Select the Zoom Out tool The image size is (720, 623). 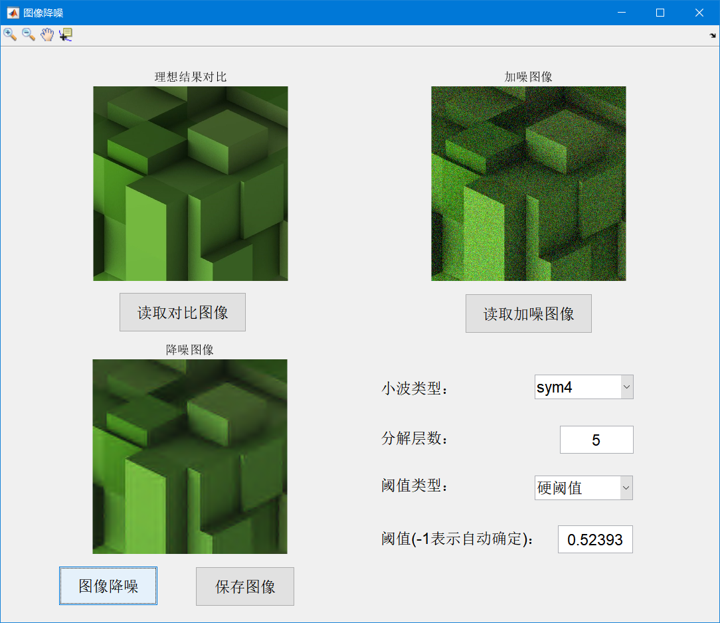tap(29, 35)
